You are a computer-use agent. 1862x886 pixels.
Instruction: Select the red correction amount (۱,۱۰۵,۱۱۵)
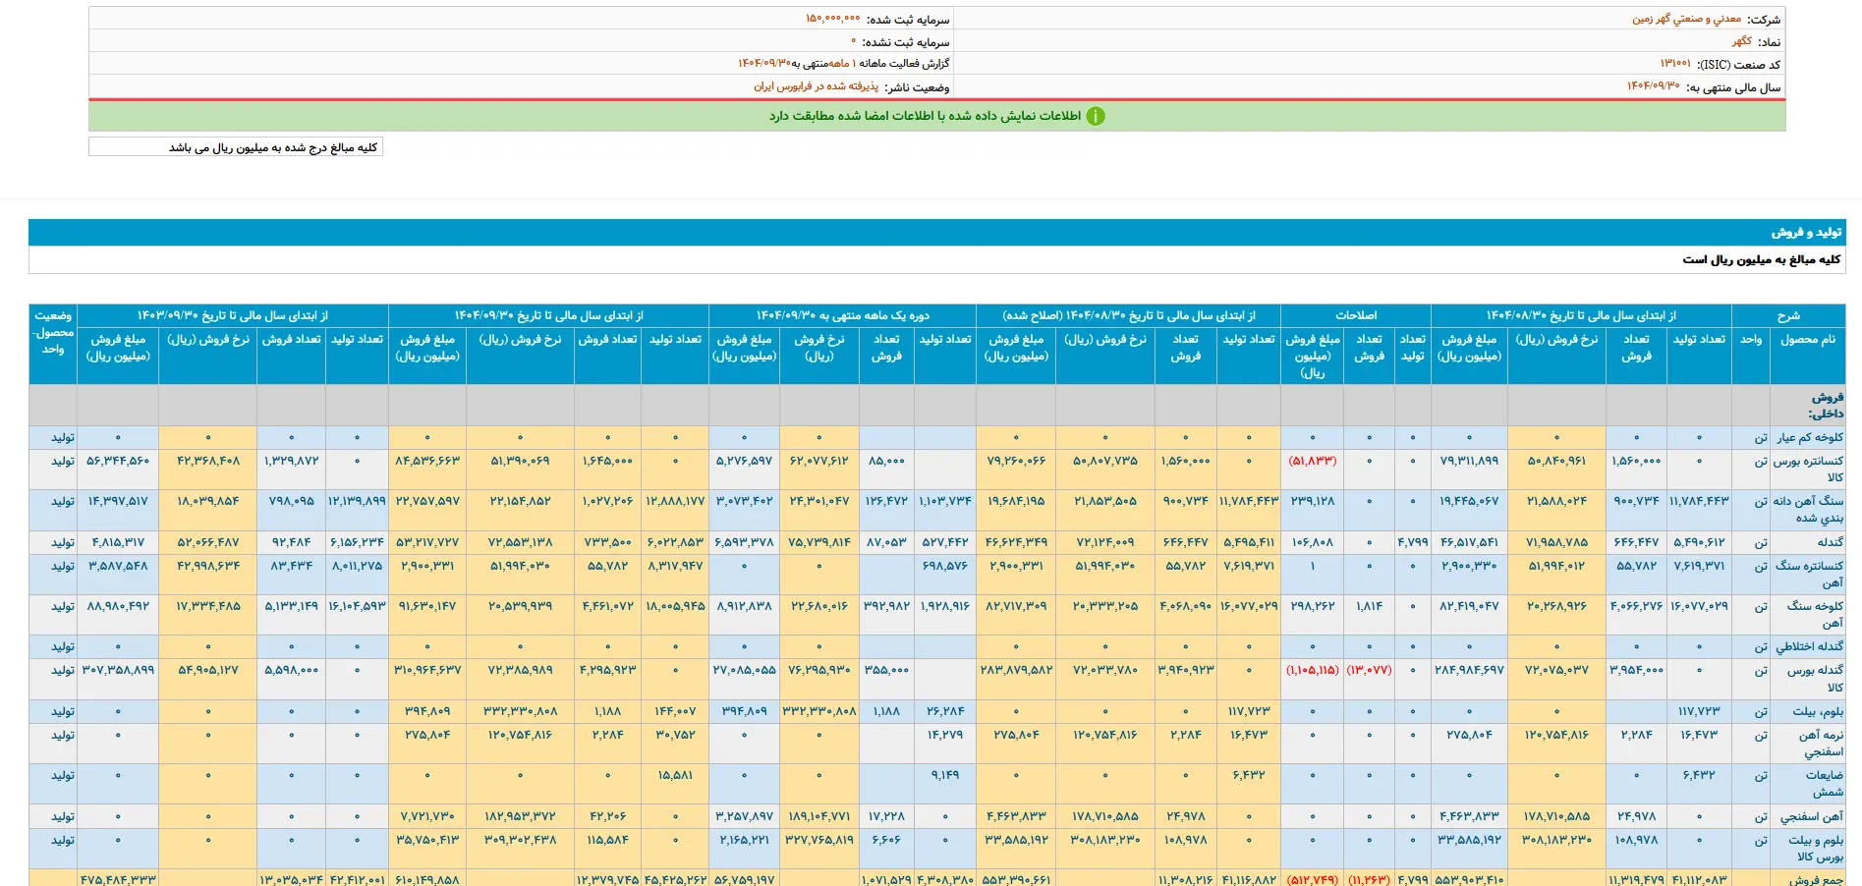tap(1312, 670)
